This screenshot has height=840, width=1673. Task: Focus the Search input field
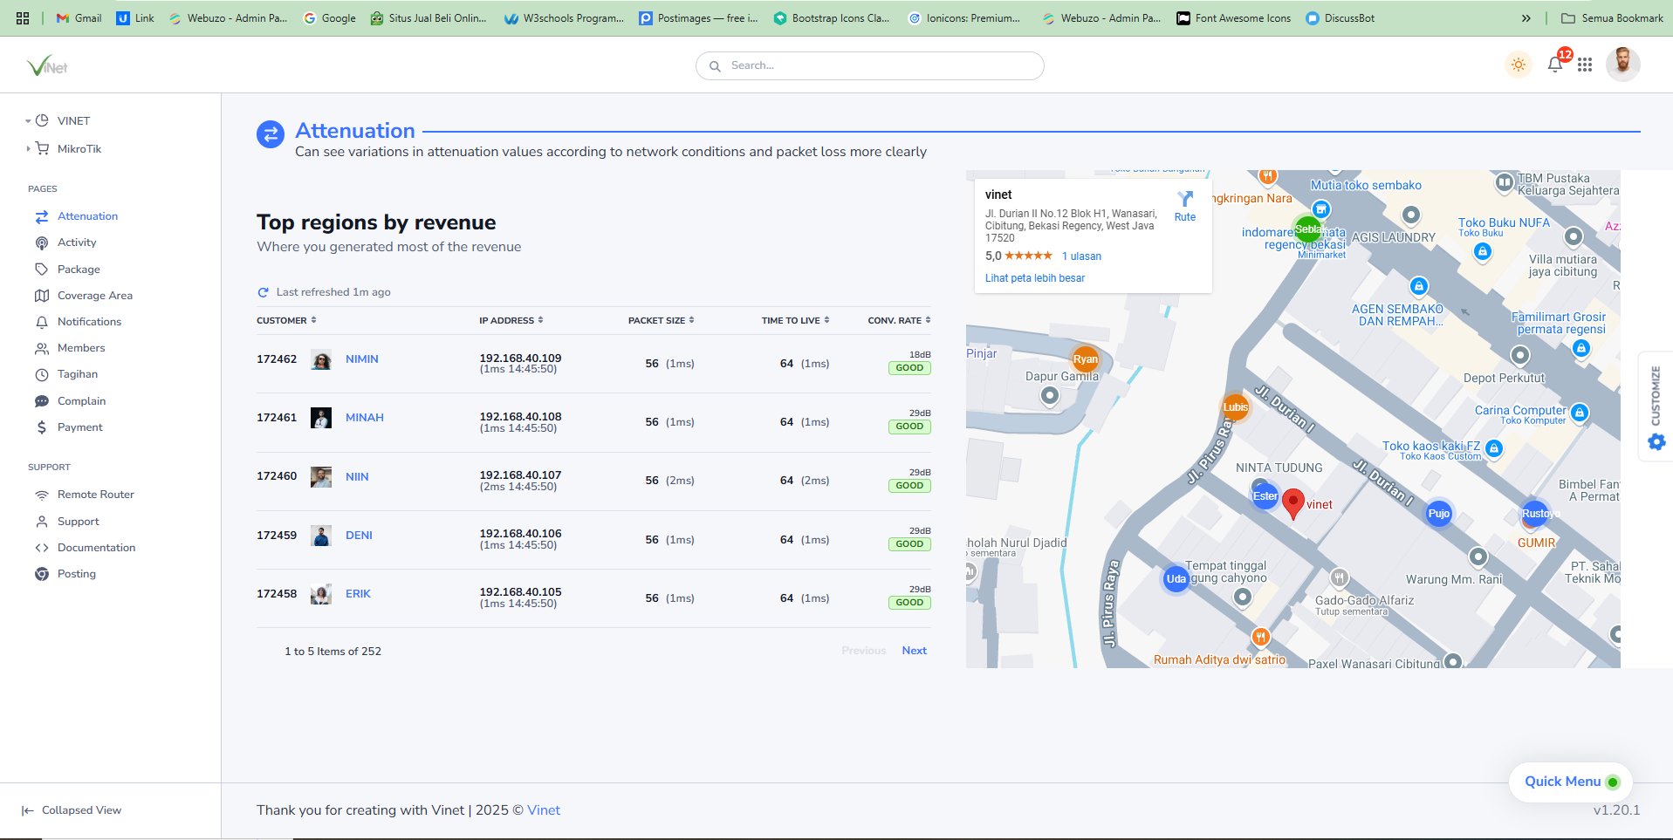coord(870,65)
